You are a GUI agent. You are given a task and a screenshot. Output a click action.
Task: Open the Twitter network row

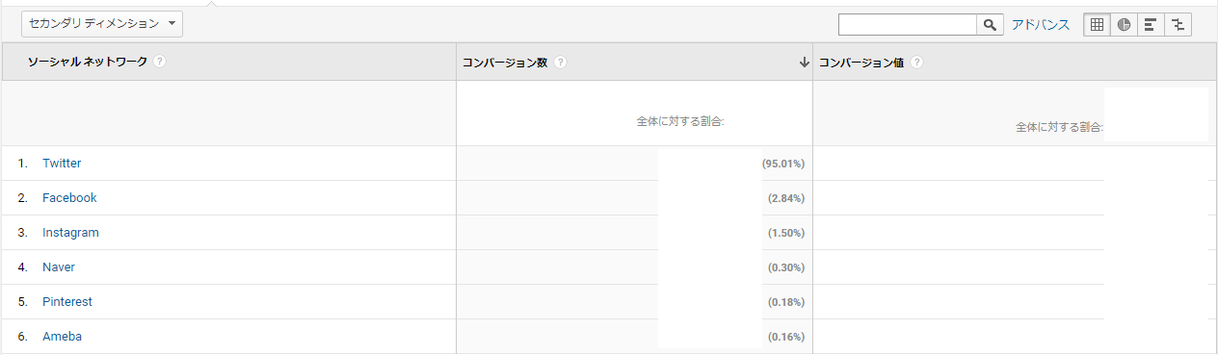pyautogui.click(x=62, y=164)
